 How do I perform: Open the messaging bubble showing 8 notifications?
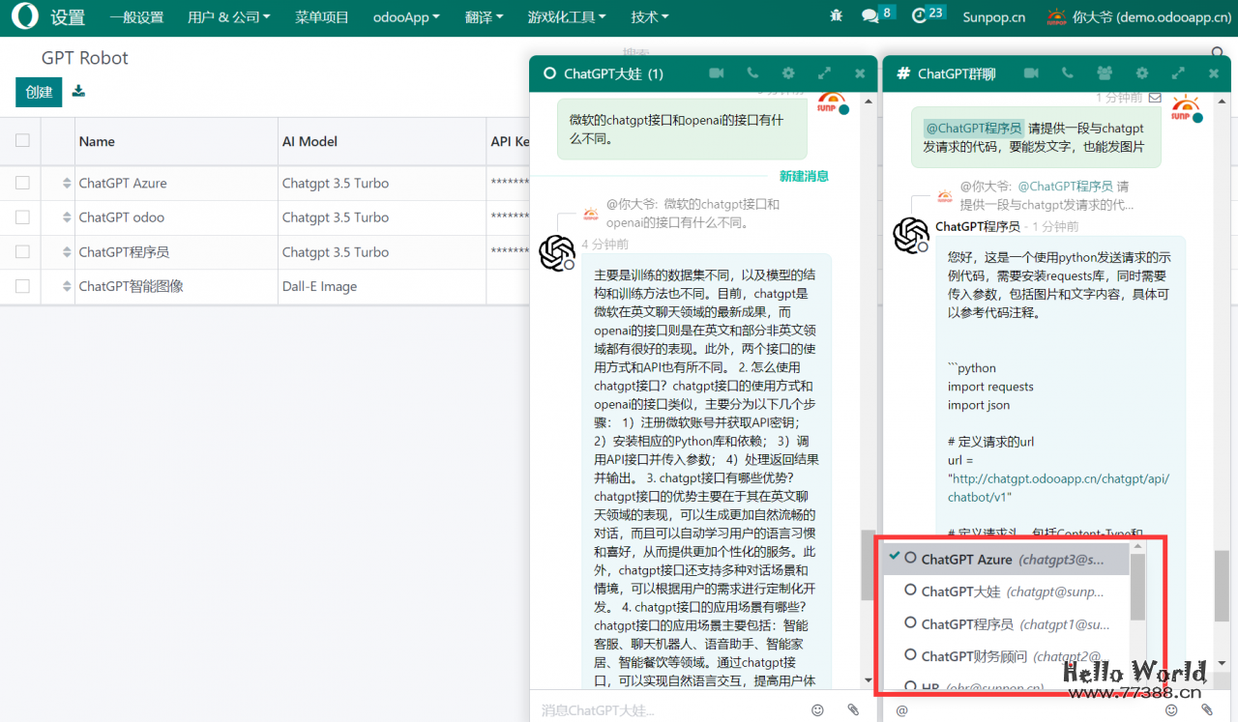871,15
